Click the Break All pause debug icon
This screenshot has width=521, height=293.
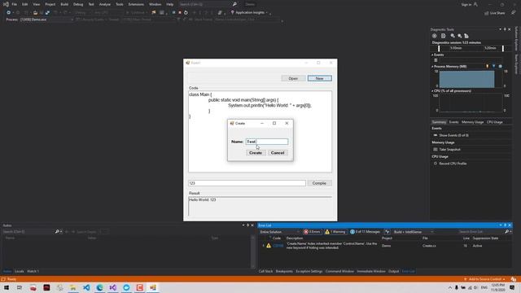tap(173, 13)
